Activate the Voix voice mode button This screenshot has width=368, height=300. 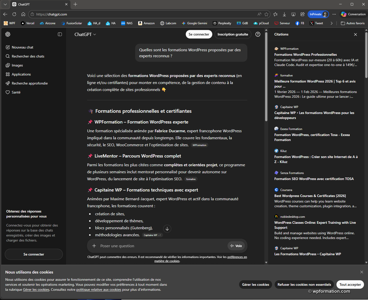[236, 246]
